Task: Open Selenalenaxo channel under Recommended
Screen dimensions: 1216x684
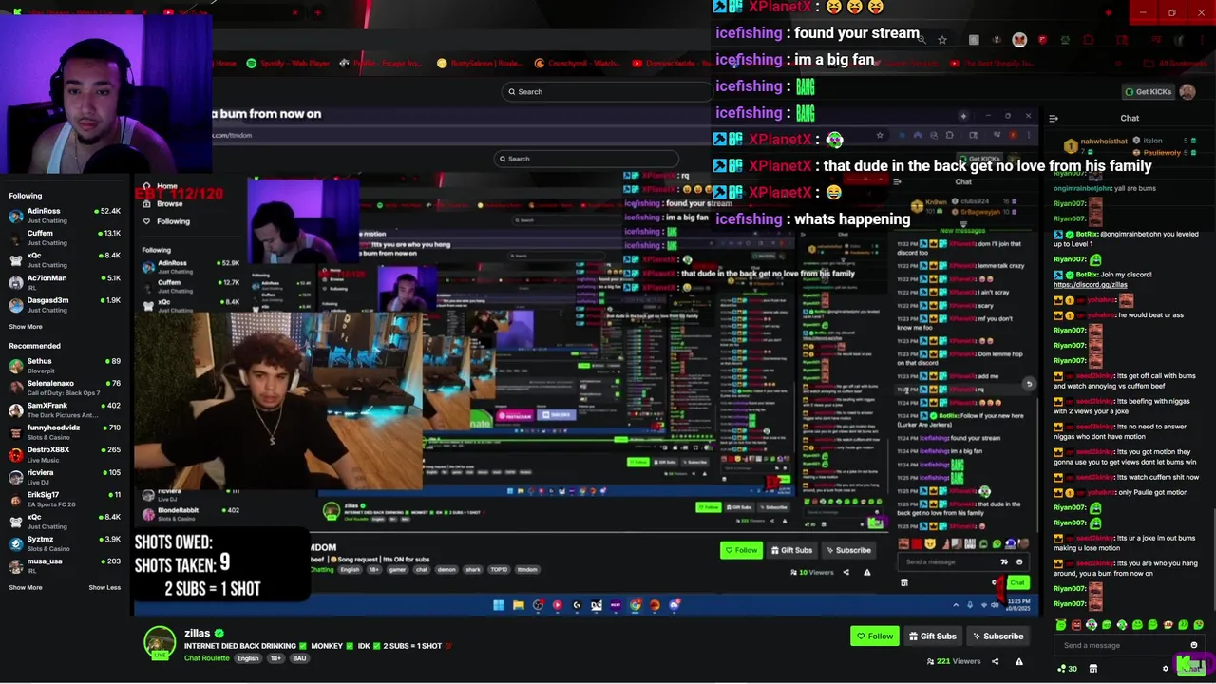Action: point(65,388)
